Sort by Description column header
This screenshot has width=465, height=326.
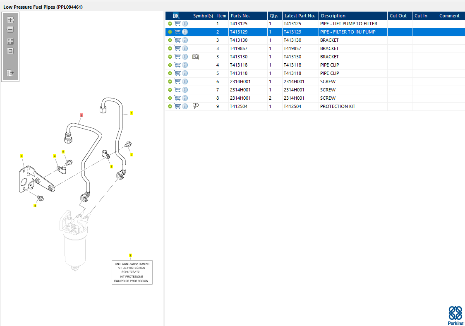click(353, 16)
